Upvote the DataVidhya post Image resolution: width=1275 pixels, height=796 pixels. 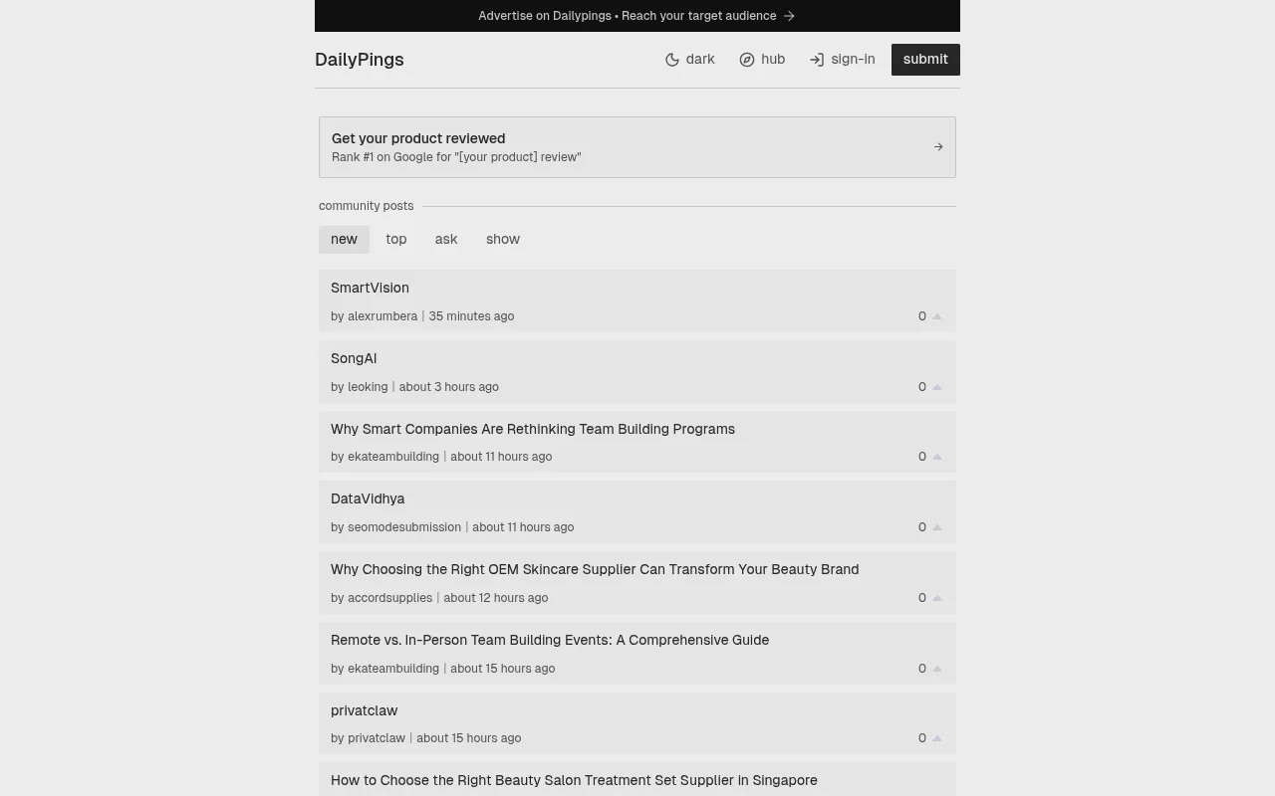937,526
